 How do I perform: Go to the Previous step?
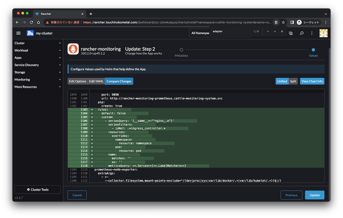[291, 195]
